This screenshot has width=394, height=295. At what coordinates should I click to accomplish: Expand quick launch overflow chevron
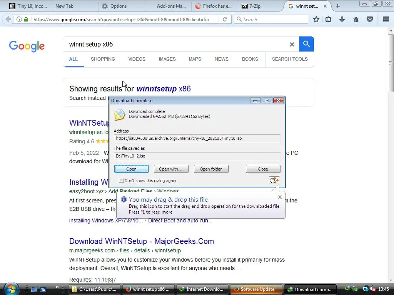click(x=57, y=287)
